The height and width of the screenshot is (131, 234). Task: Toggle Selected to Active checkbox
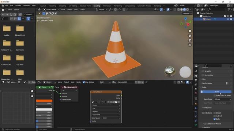[205, 124]
